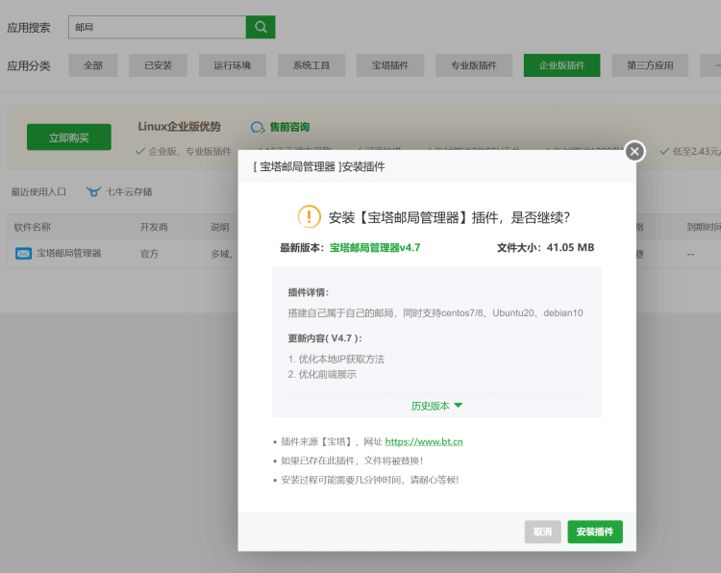Click the 说明 column header

click(x=220, y=227)
